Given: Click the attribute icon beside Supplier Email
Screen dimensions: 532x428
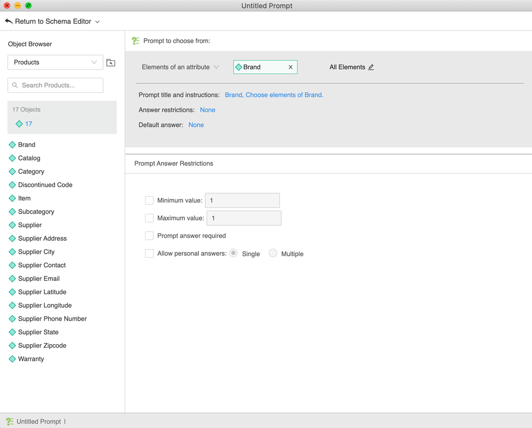Looking at the screenshot, I should (13, 279).
